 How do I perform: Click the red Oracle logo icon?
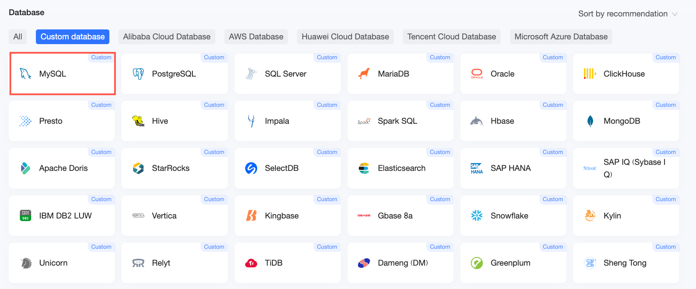pyautogui.click(x=477, y=74)
